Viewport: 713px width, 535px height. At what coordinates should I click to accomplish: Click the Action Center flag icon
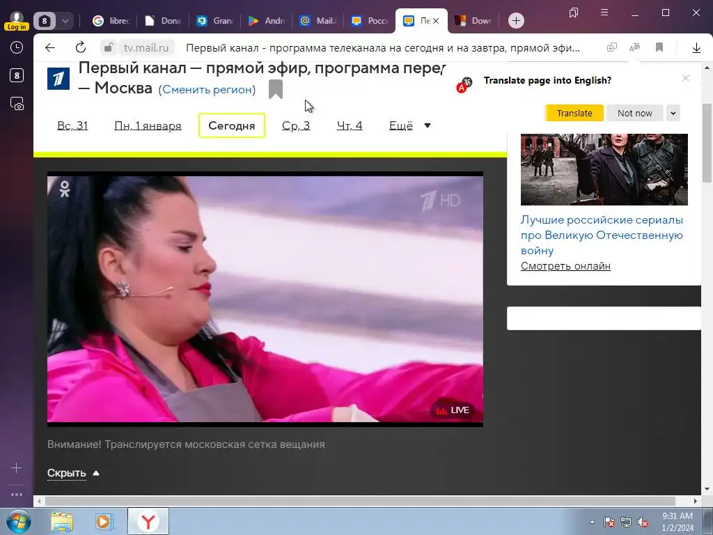[x=609, y=522]
